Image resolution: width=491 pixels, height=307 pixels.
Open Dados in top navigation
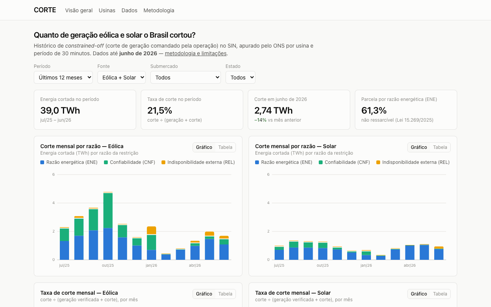129,10
